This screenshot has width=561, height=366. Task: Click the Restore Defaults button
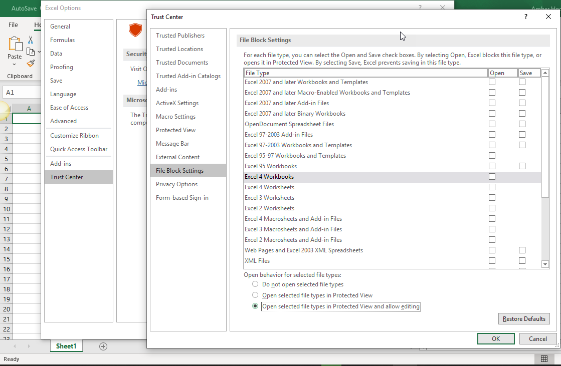[524, 319]
